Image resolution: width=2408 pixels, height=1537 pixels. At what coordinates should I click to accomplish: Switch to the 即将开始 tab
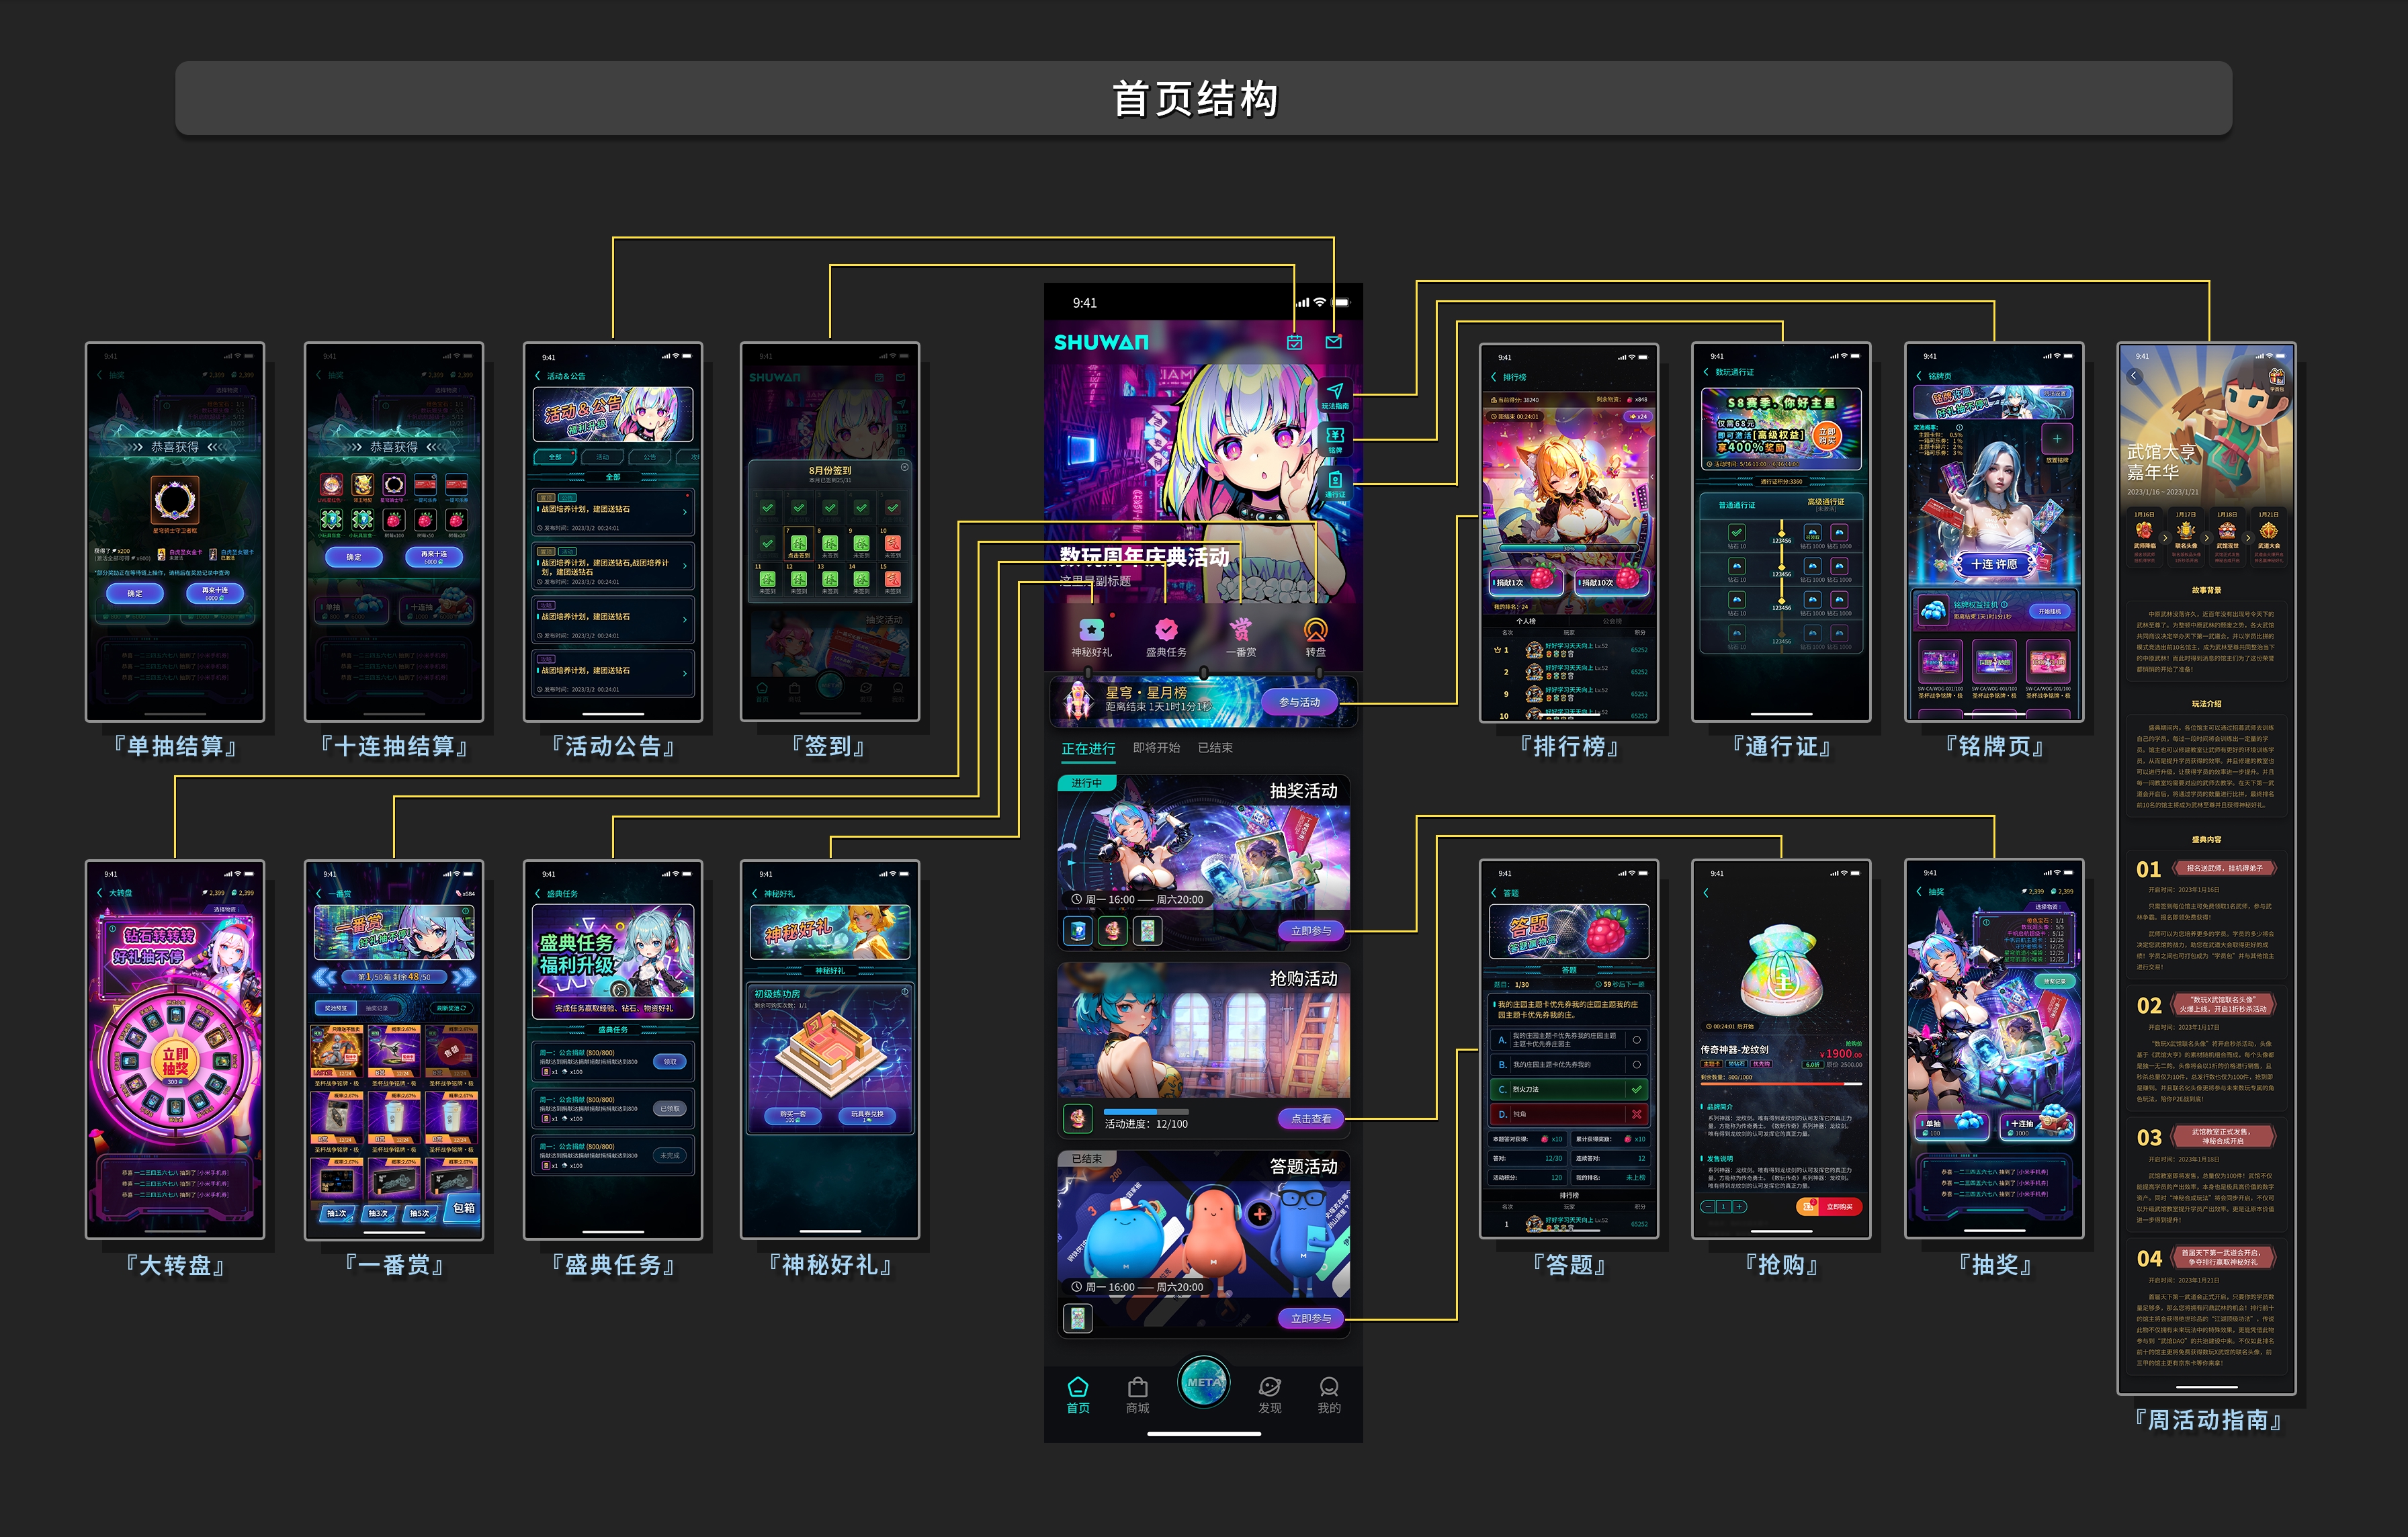[1156, 748]
